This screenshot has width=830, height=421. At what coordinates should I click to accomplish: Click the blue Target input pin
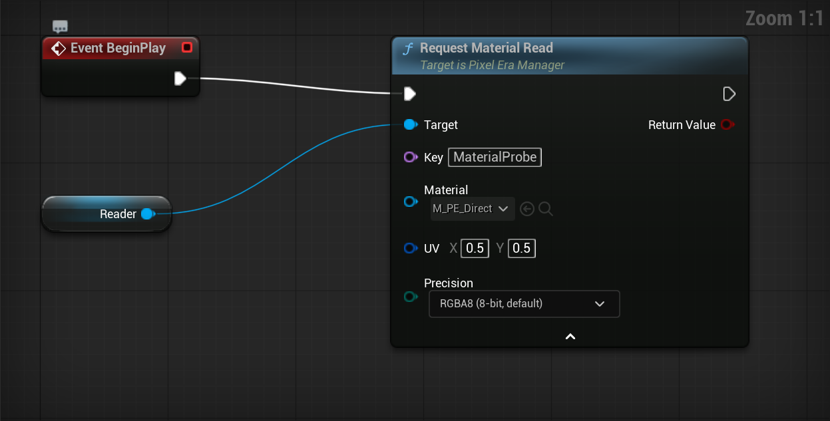[410, 124]
